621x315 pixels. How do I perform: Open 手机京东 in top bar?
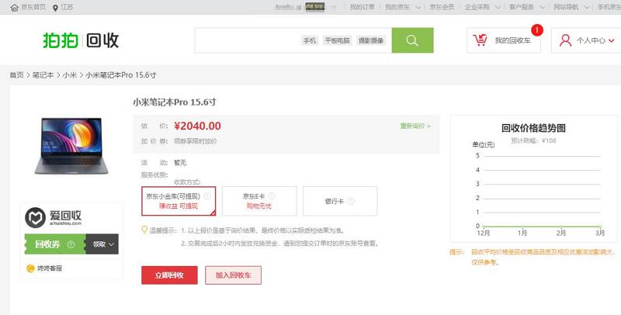[609, 8]
